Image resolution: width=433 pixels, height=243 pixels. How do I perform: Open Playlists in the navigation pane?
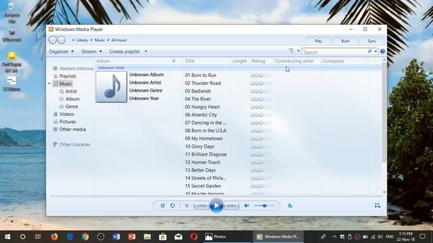point(68,76)
